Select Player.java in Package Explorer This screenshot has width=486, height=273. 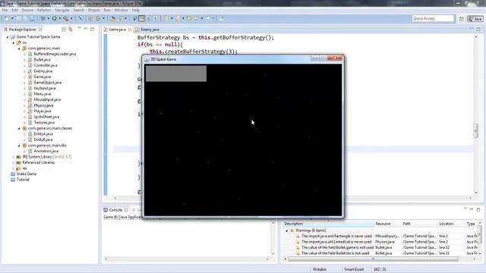pyautogui.click(x=43, y=111)
